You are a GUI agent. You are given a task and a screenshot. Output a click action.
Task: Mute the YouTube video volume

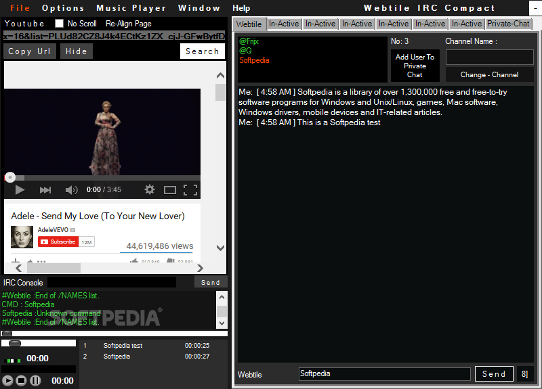pos(71,190)
